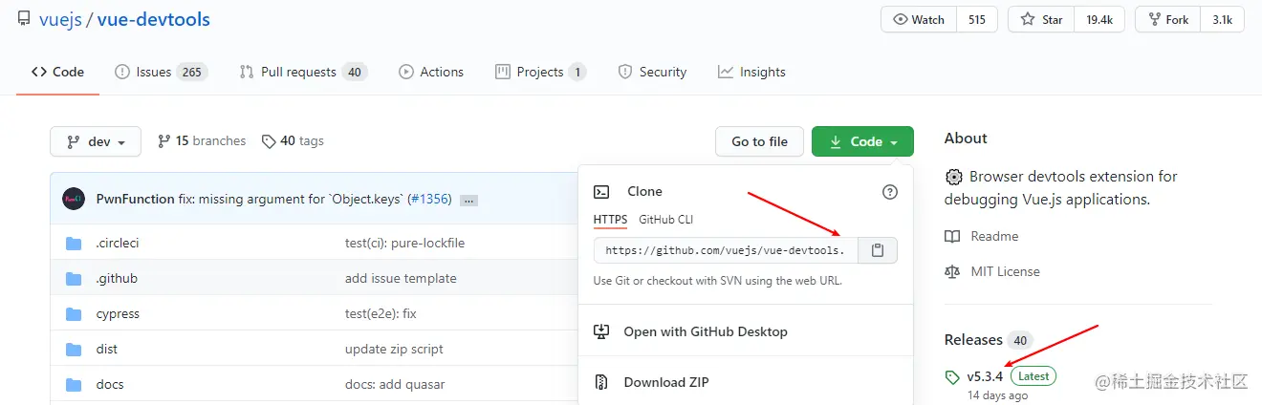
Task: Select the HTTPS clone tab
Action: (610, 220)
